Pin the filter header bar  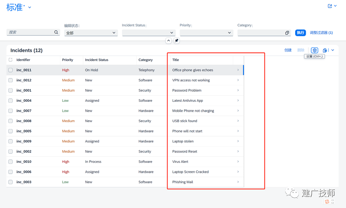[176, 41]
